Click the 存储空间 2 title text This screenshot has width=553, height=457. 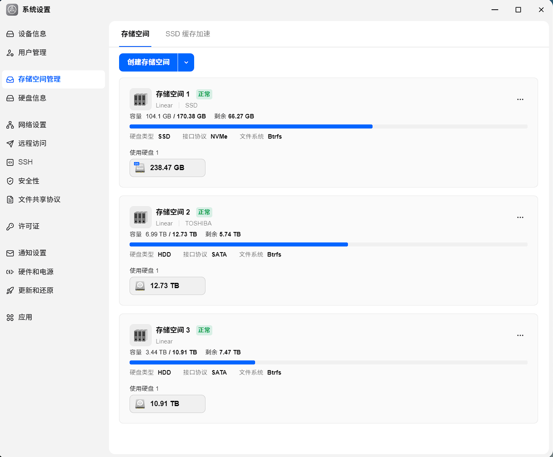tap(173, 212)
